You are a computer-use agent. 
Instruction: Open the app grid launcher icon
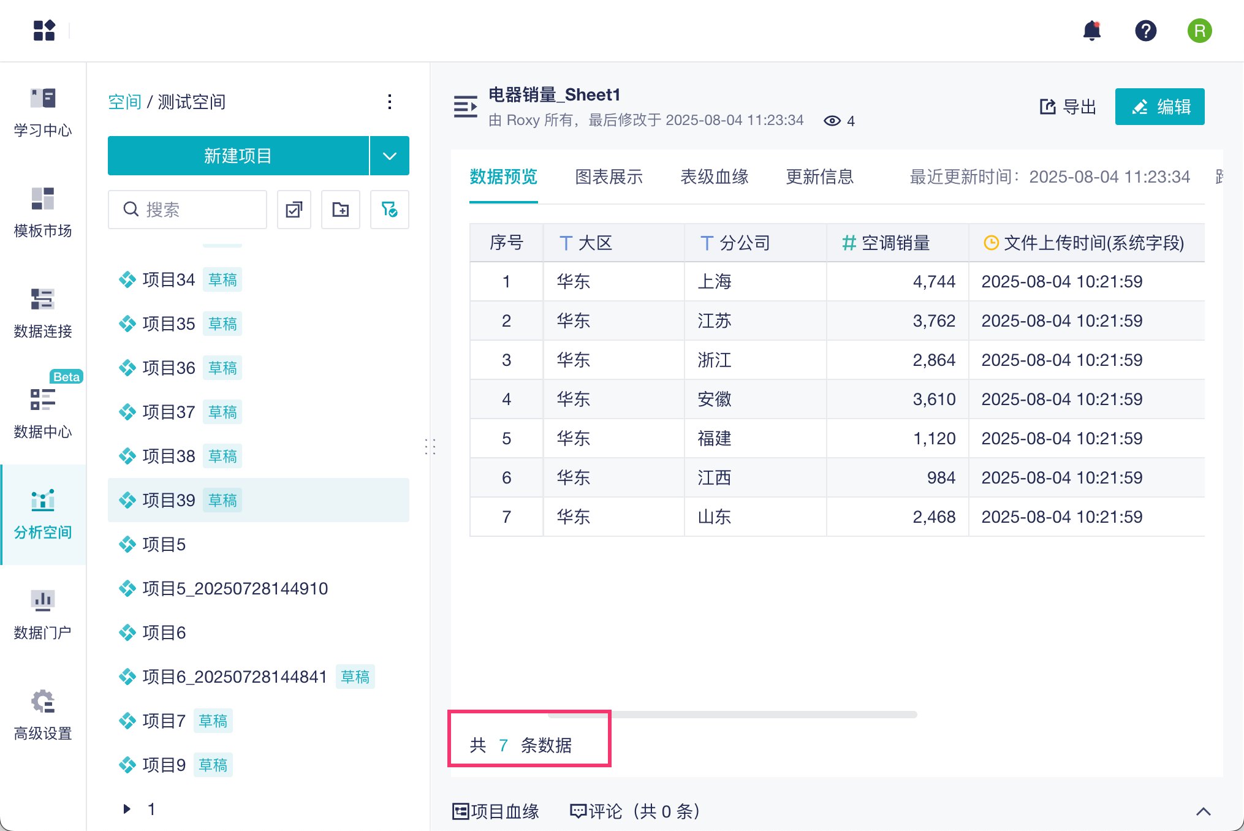[44, 31]
